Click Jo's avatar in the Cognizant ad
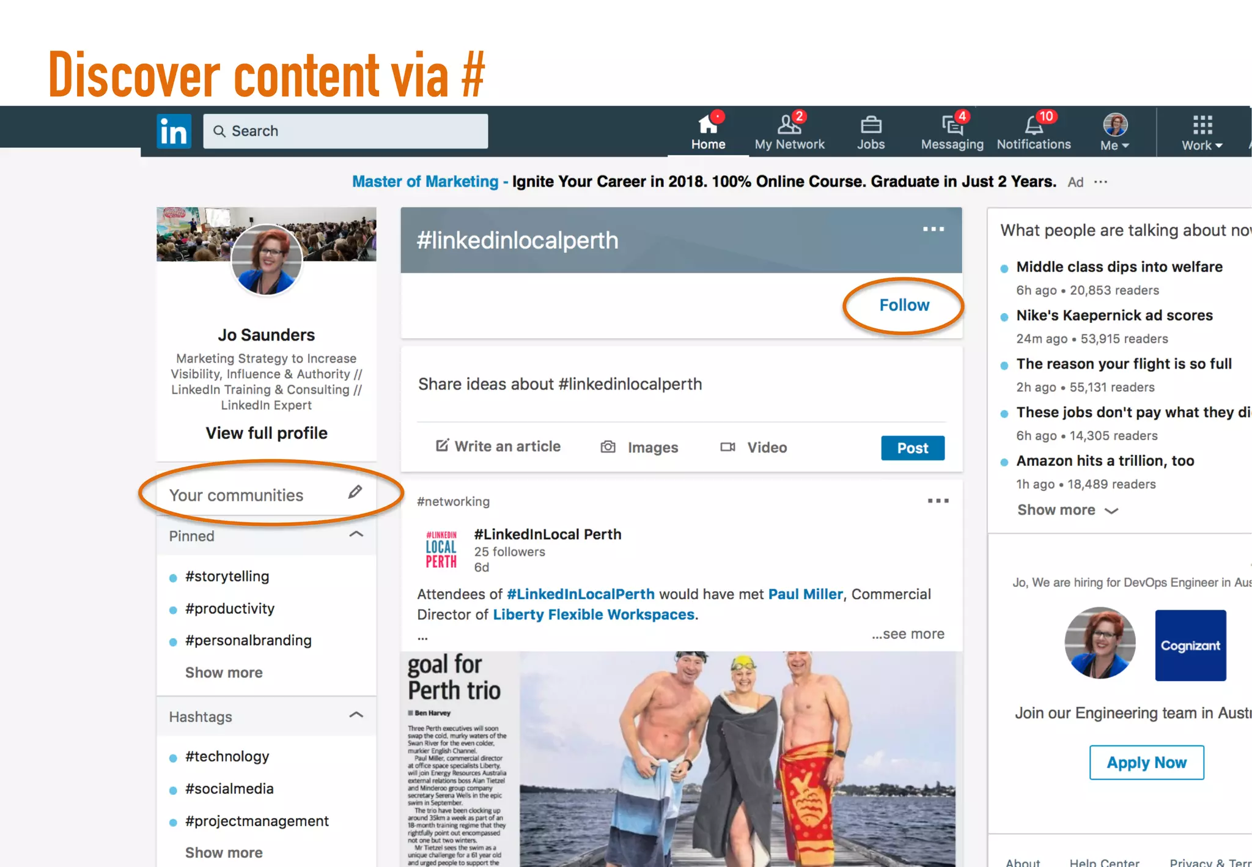 click(1100, 643)
